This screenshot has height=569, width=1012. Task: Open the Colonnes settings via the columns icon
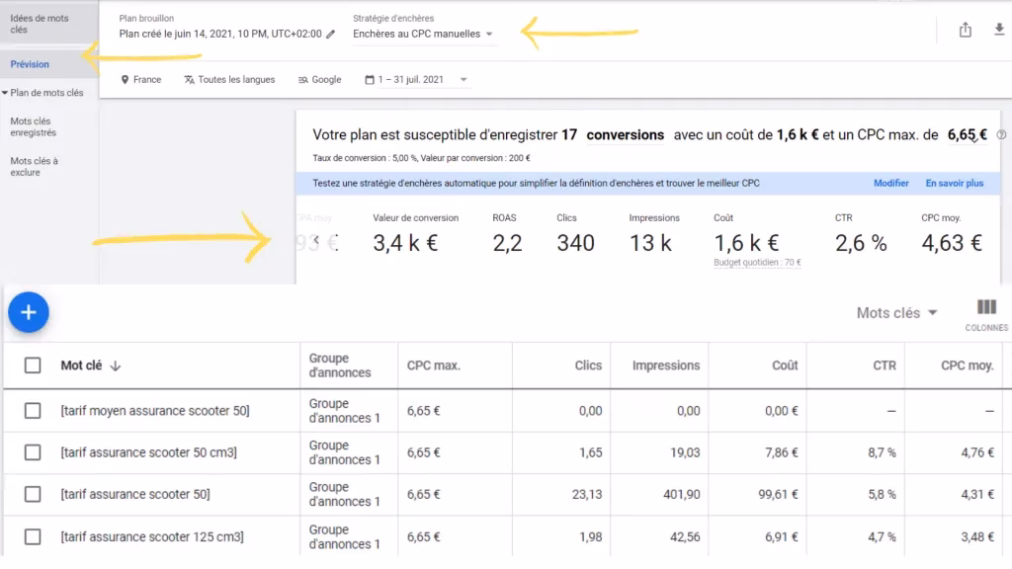coord(985,308)
